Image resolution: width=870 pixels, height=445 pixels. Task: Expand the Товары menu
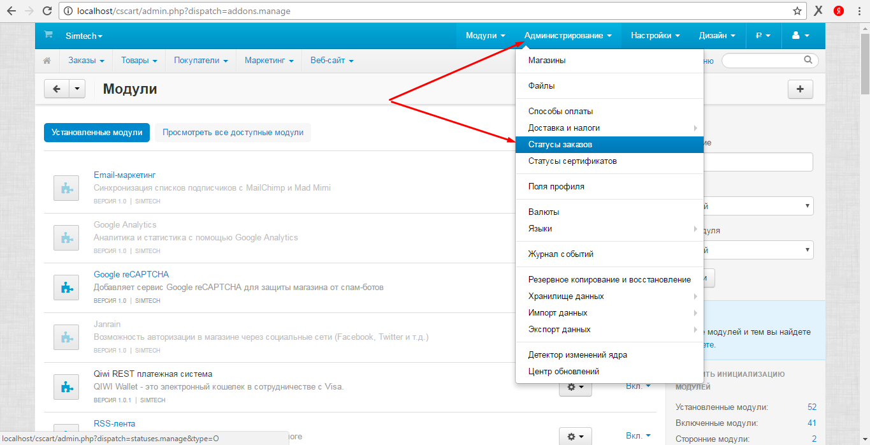(x=139, y=61)
